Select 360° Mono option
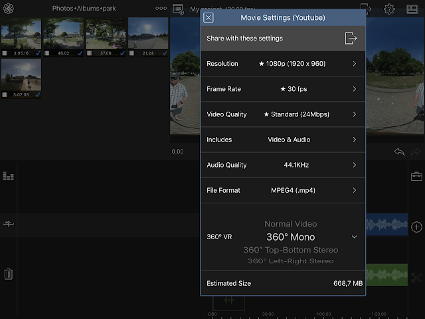425x319 pixels. [x=291, y=237]
